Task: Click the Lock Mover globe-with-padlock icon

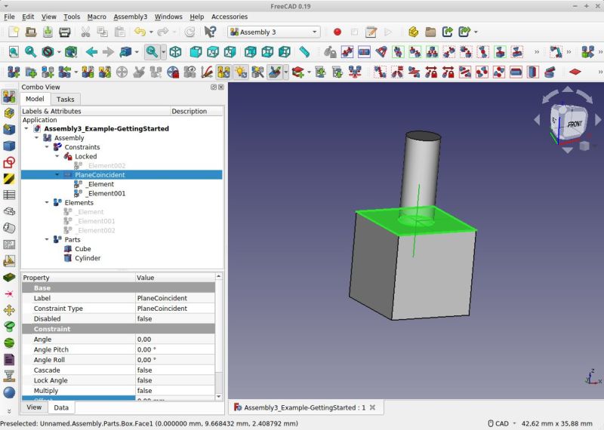Action: (x=173, y=72)
